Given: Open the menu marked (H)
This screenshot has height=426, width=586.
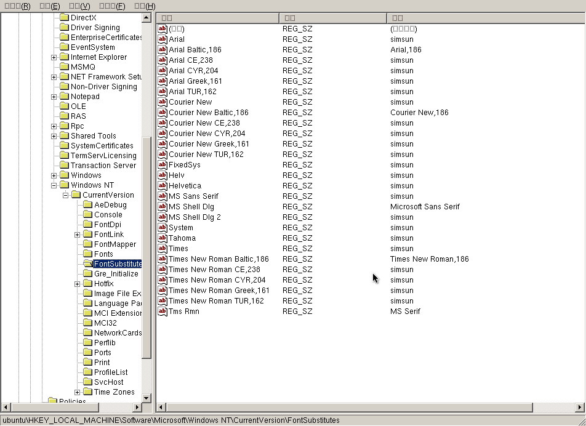Looking at the screenshot, I should coord(145,6).
